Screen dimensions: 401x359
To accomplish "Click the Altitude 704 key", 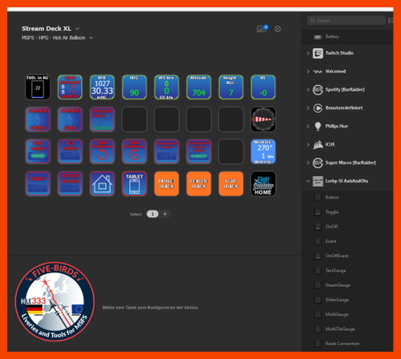I will (x=199, y=87).
